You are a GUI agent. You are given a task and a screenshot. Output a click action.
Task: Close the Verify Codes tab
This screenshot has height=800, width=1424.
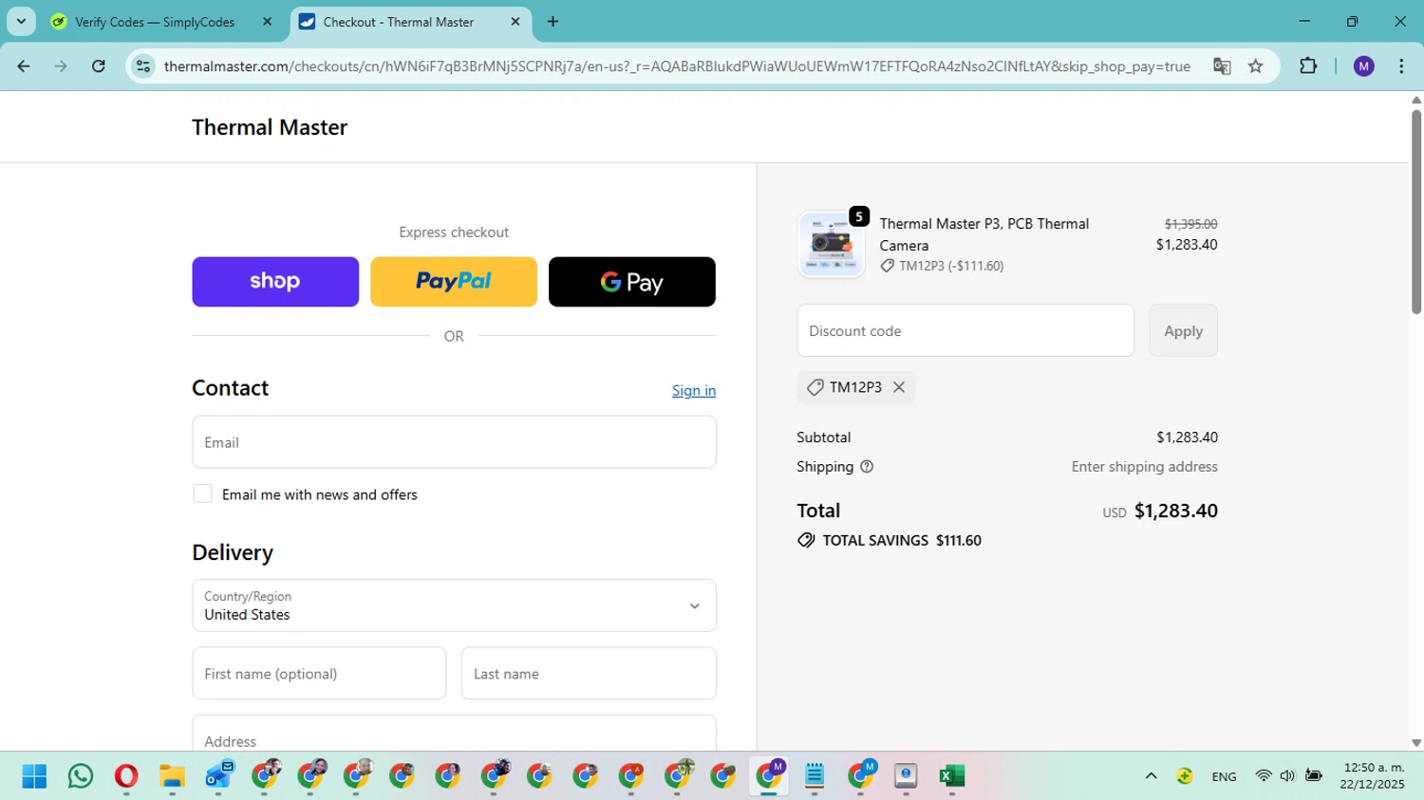[267, 22]
